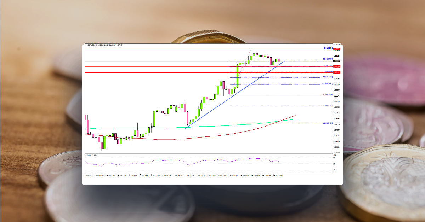Click the 161.8 Fibonacci level label

tap(325, 123)
